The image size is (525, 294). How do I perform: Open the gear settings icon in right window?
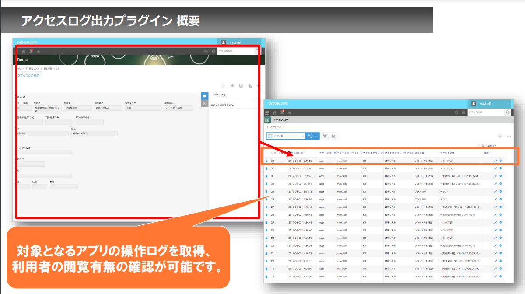pyautogui.click(x=456, y=112)
